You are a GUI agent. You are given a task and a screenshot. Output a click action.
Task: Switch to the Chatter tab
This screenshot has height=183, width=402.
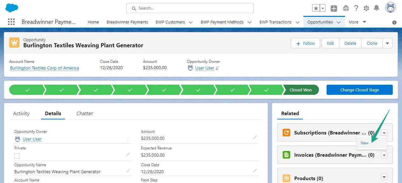(85, 113)
